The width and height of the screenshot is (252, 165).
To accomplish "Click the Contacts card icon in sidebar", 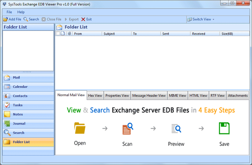I will [x=7, y=96].
